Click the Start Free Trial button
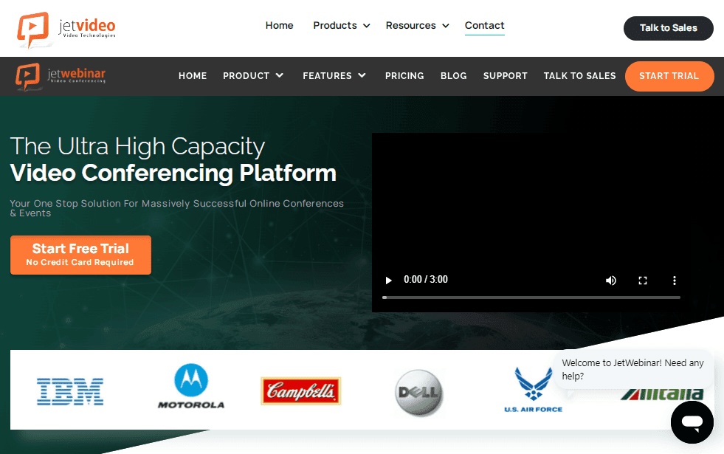Screen dimensions: 724x454 [80, 255]
